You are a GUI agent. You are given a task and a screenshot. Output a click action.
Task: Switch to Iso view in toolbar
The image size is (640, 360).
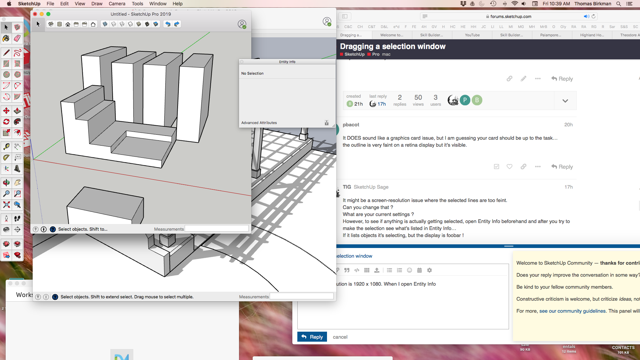[51, 24]
